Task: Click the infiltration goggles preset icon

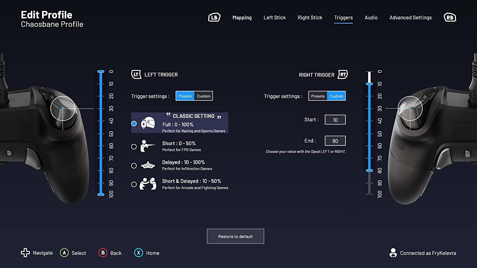Action: tap(148, 165)
